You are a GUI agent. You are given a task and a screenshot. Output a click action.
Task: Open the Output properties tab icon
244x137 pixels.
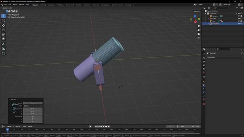pos(204,62)
